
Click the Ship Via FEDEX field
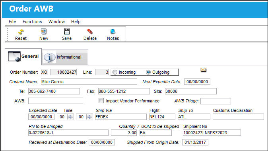(x=120, y=117)
